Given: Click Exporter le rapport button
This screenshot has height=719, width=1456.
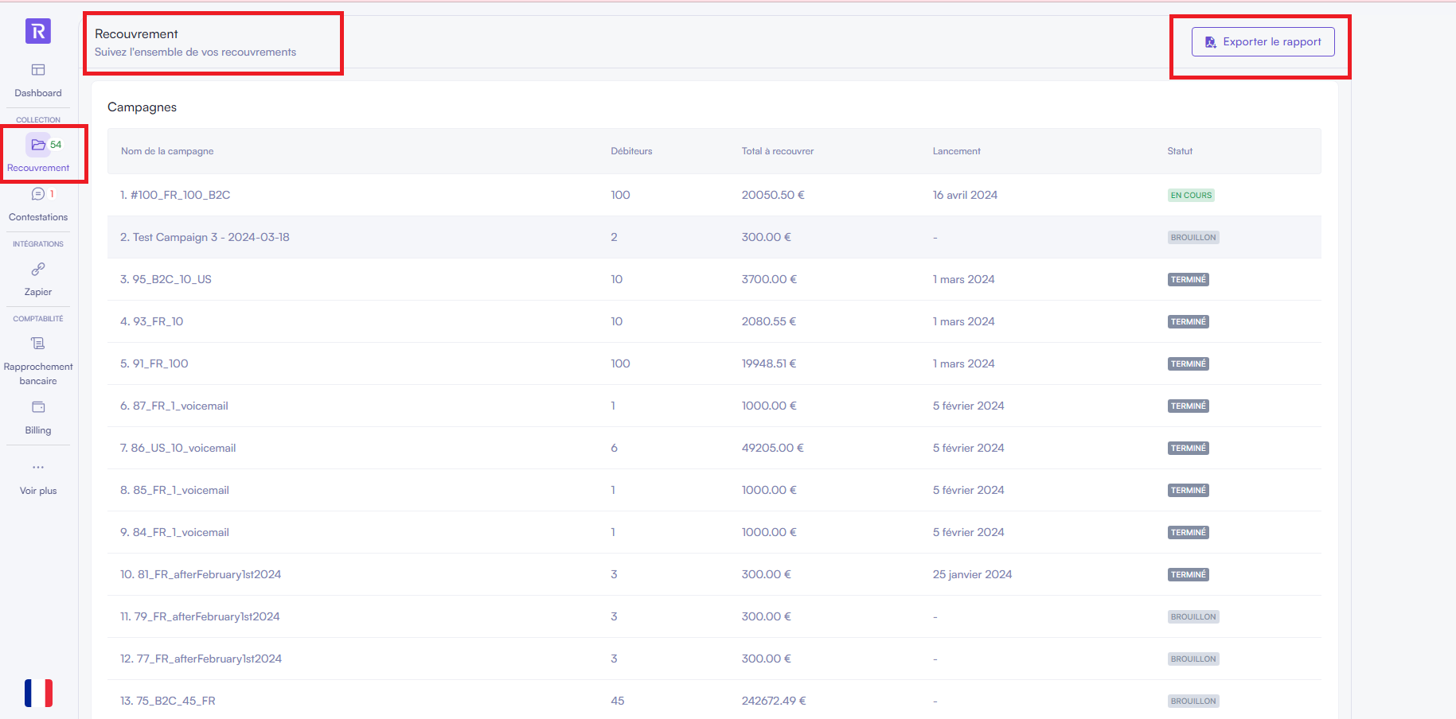Looking at the screenshot, I should coord(1263,42).
